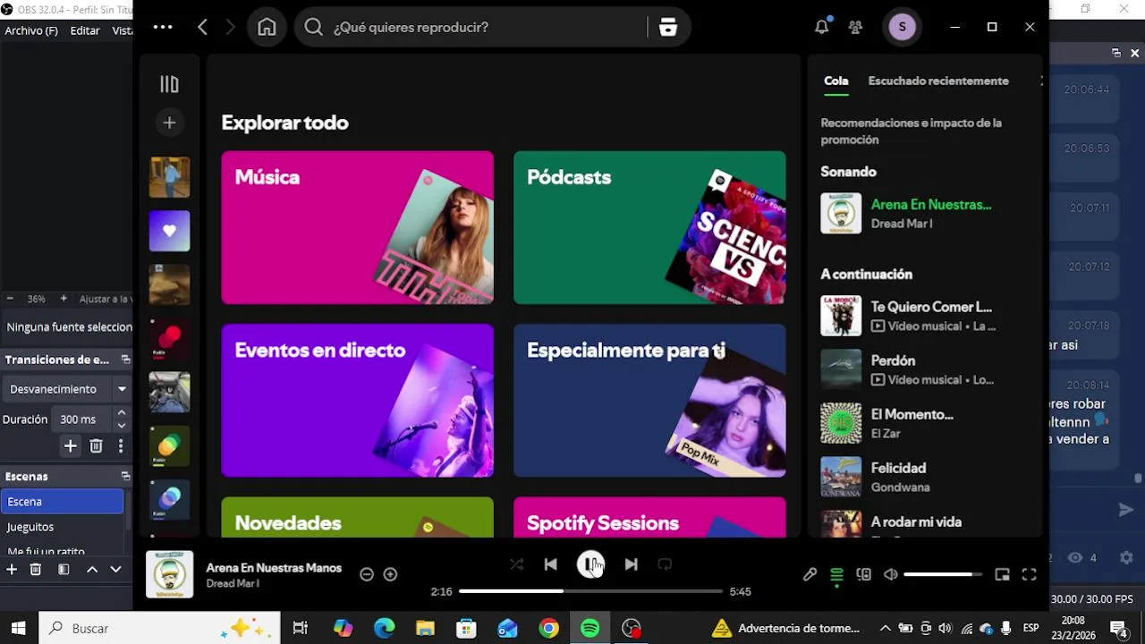Play Felicidad by Gondwana in queue

tap(927, 477)
